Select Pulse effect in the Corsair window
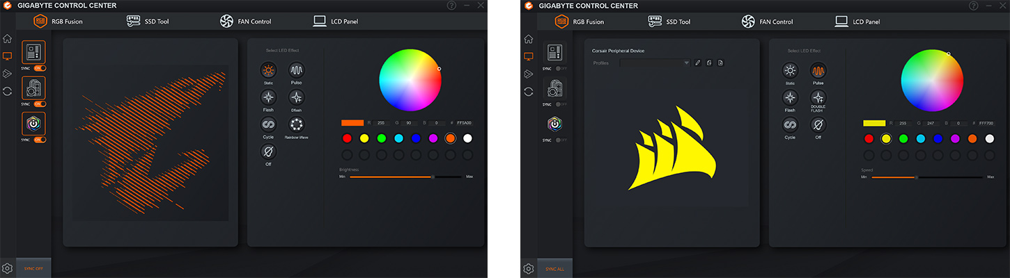Viewport: 1010px width, 278px height. [x=818, y=70]
